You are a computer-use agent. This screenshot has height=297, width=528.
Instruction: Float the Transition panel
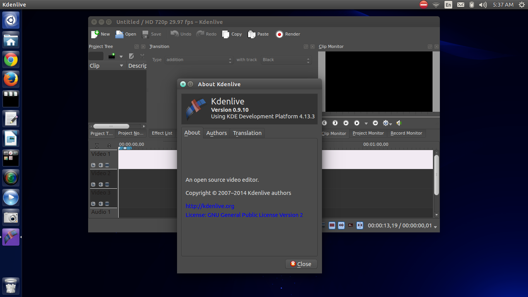pos(306,46)
